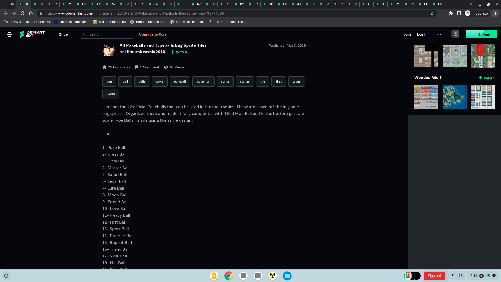This screenshot has height=282, width=501.
Task: Expand the tab search chevron
Action: pyautogui.click(x=470, y=4)
